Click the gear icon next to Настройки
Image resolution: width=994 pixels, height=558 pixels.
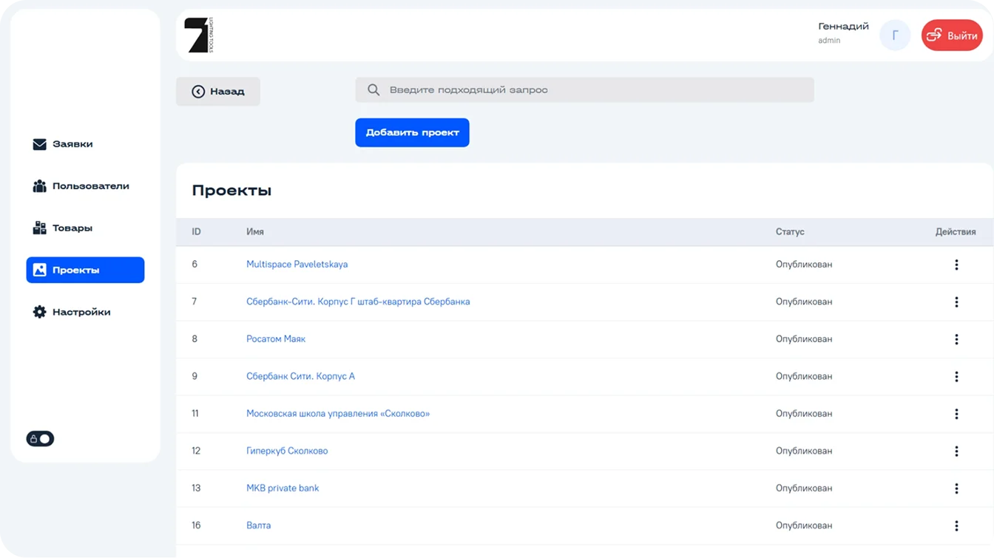point(40,313)
